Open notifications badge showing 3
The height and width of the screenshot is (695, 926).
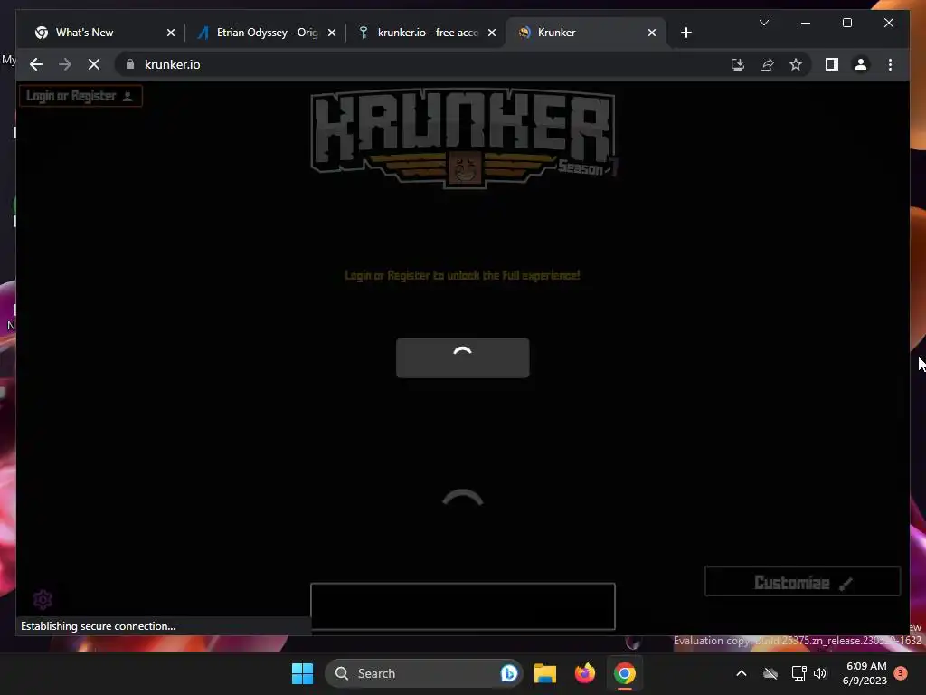[x=900, y=673]
